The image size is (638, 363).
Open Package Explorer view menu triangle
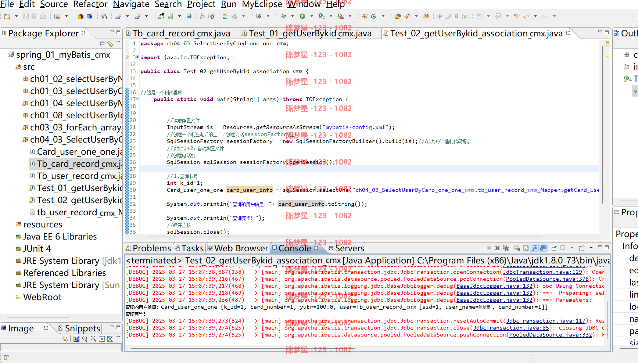coord(118,43)
